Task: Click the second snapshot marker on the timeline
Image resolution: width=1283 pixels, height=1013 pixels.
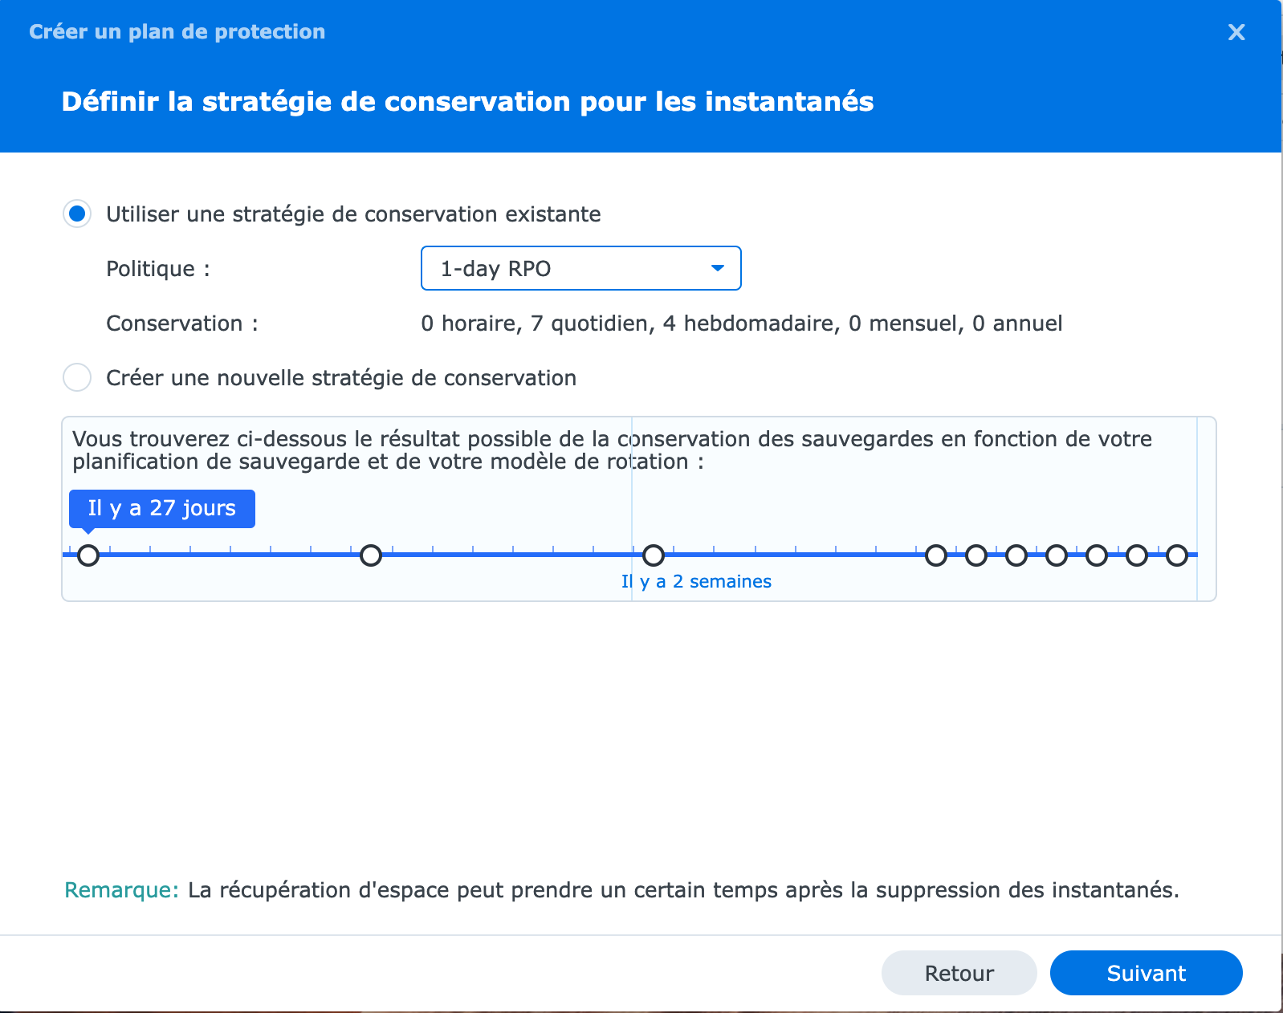Action: coord(370,555)
